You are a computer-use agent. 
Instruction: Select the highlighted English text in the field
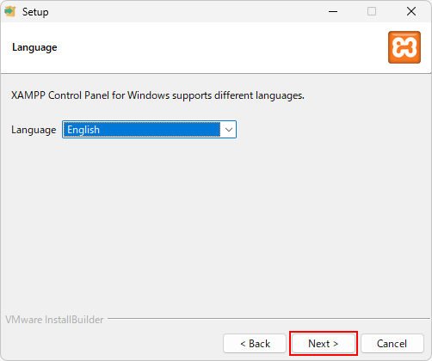click(83, 130)
